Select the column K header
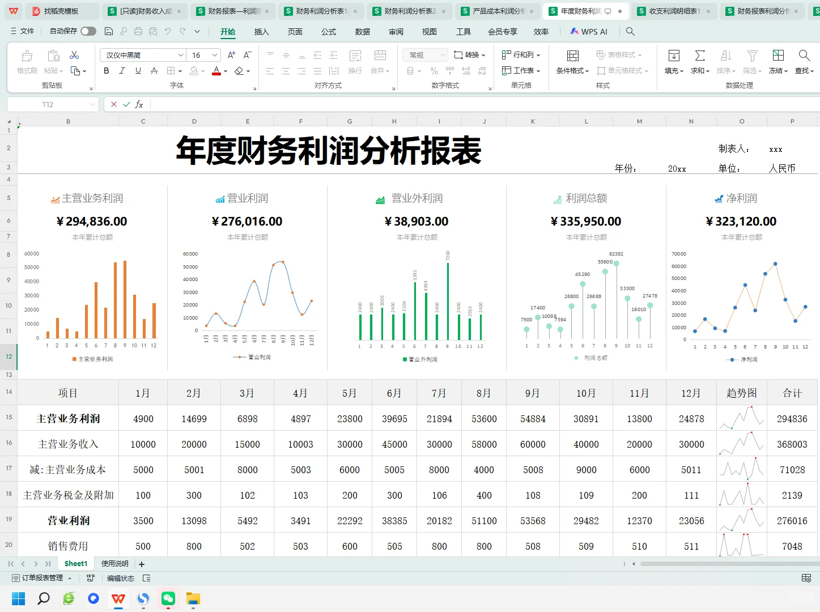820x612 pixels. point(533,121)
